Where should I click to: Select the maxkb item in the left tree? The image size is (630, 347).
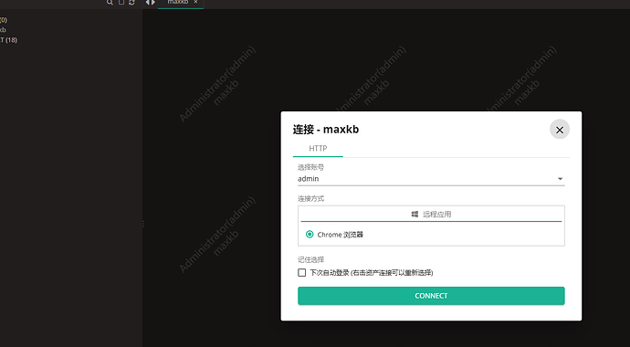[3, 30]
